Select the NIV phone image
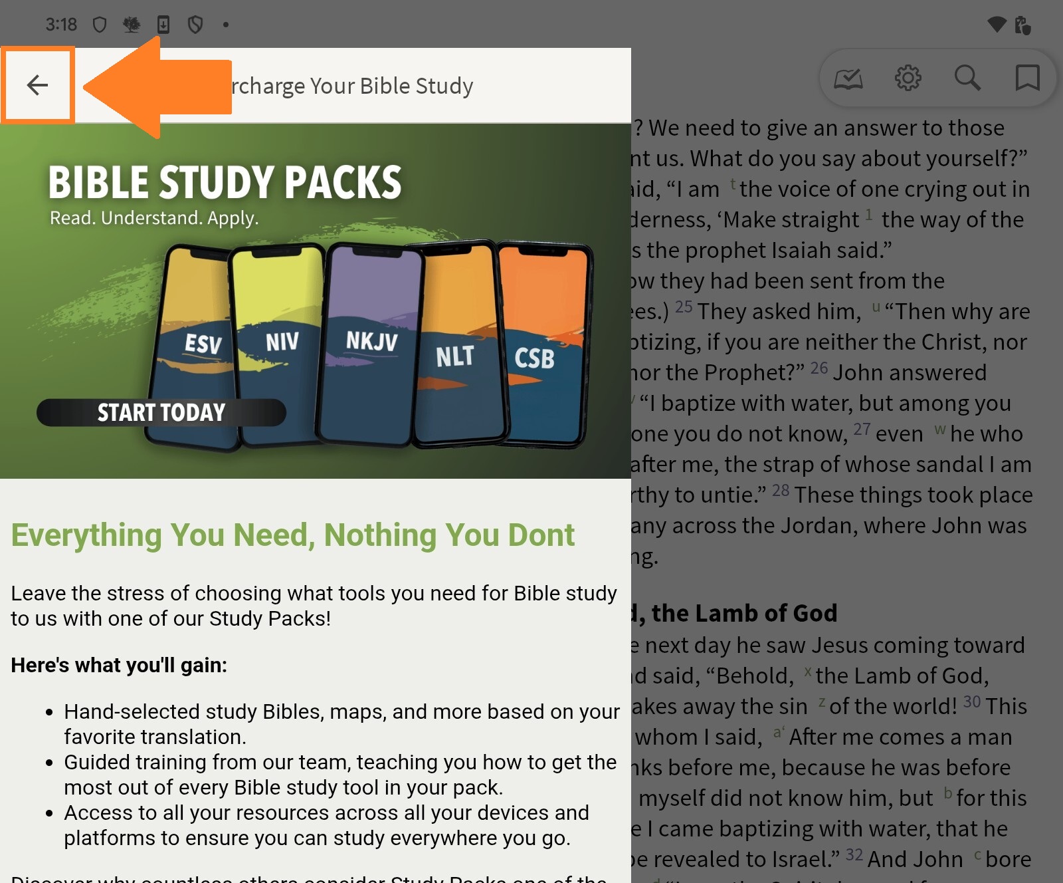This screenshot has height=883, width=1063. 278,342
